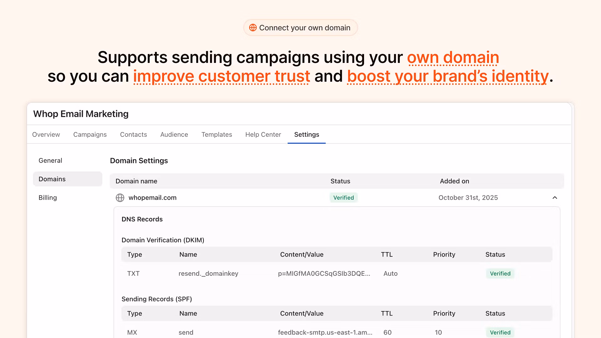
Task: Click the globe icon beside whopemail.com
Action: pos(120,198)
